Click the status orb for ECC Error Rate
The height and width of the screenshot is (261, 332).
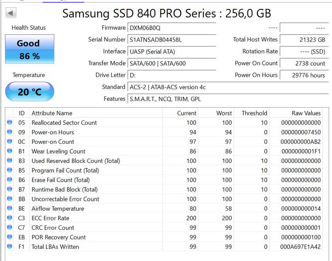tap(10, 218)
